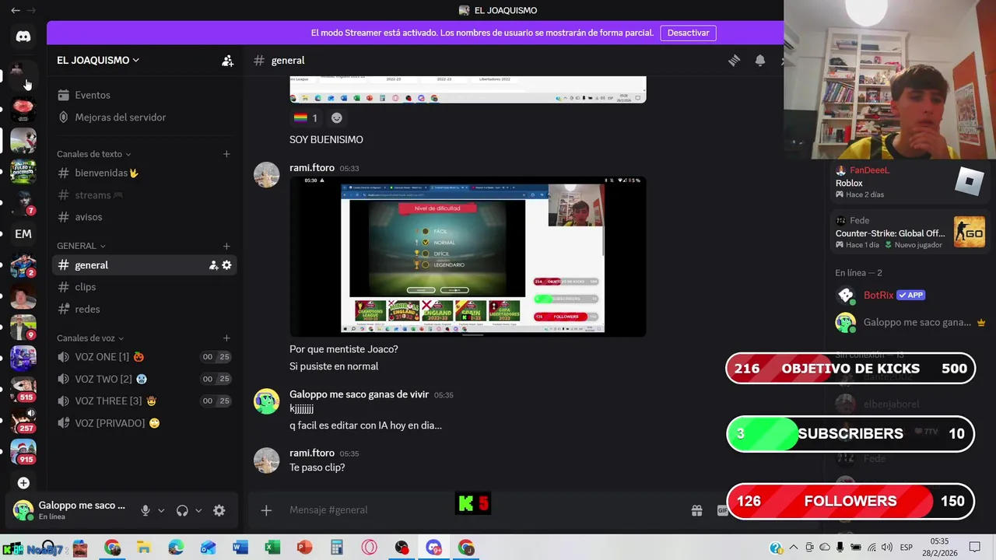This screenshot has width=996, height=560.
Task: Collapse GENERAL category
Action: click(x=81, y=246)
